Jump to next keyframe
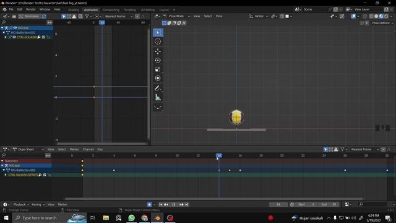The width and height of the screenshot is (396, 223). (181, 204)
